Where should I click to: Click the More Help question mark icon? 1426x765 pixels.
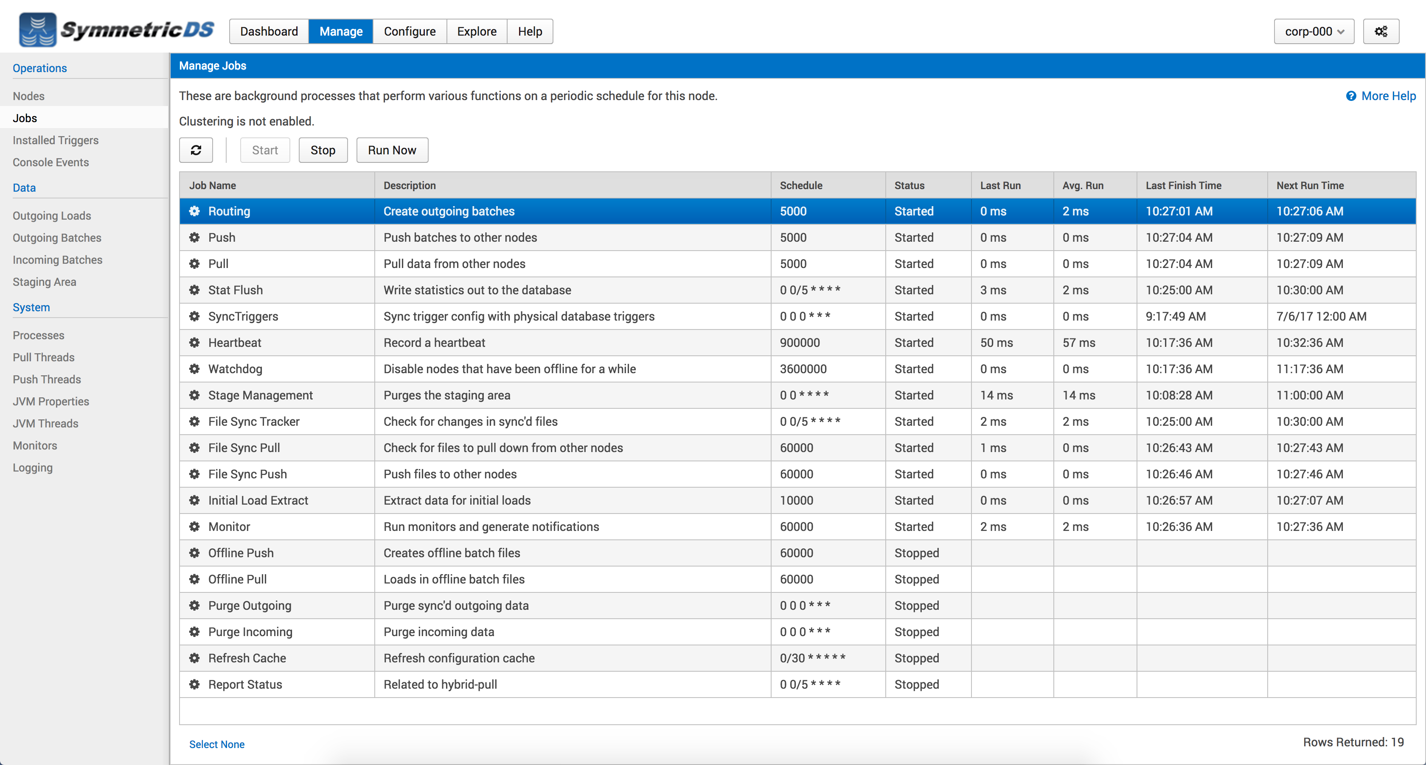pos(1351,96)
